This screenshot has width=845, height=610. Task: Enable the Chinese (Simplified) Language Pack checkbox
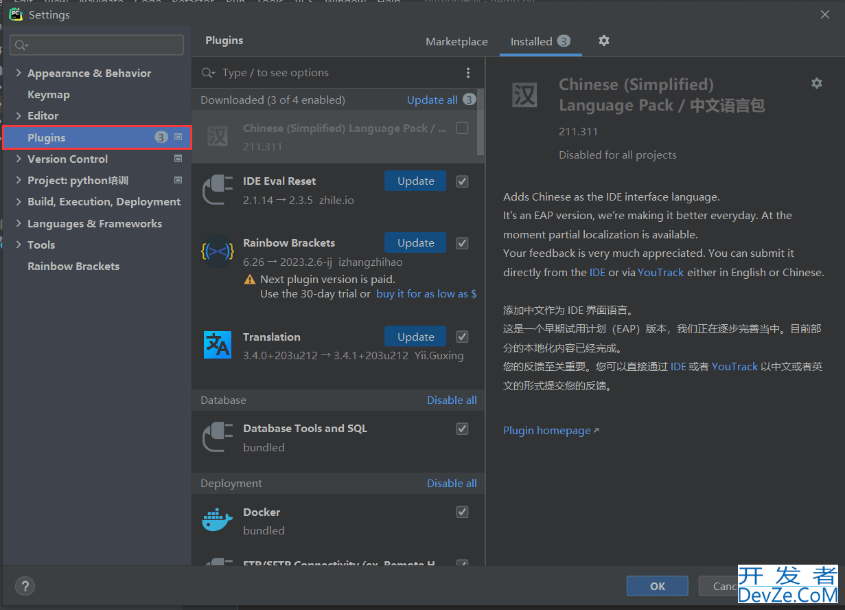(x=463, y=128)
